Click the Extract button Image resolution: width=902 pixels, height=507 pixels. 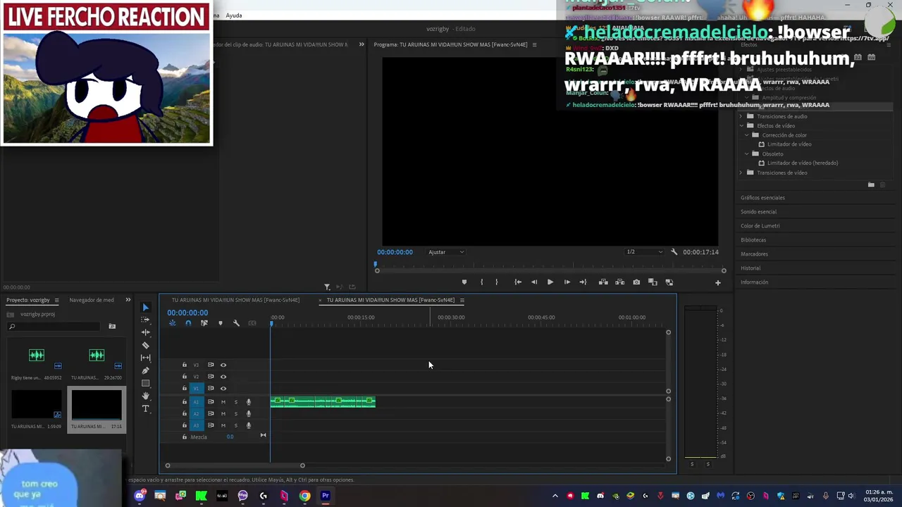click(x=619, y=282)
